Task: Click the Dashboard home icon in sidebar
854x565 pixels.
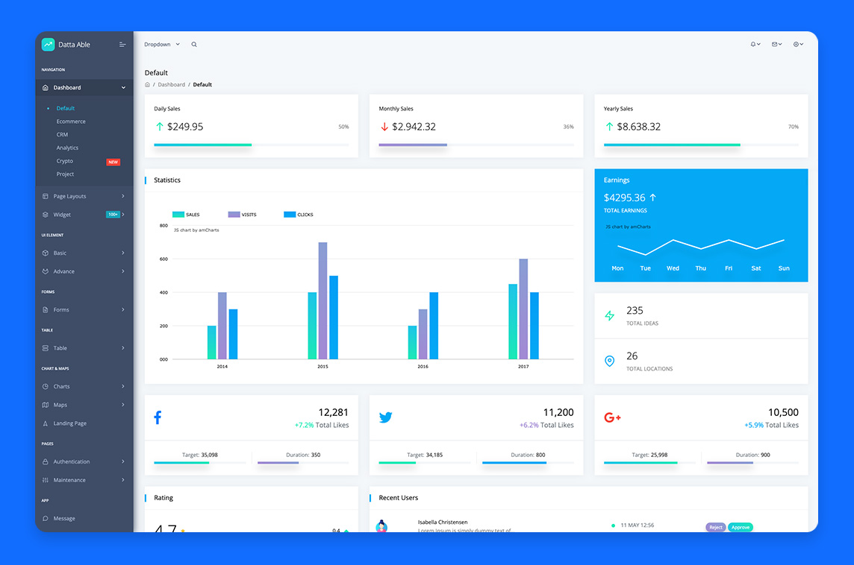Action: click(x=46, y=87)
